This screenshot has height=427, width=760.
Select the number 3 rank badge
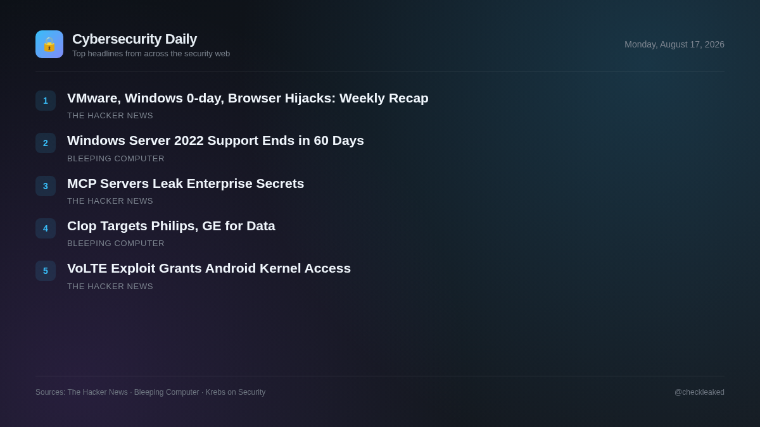(x=46, y=186)
